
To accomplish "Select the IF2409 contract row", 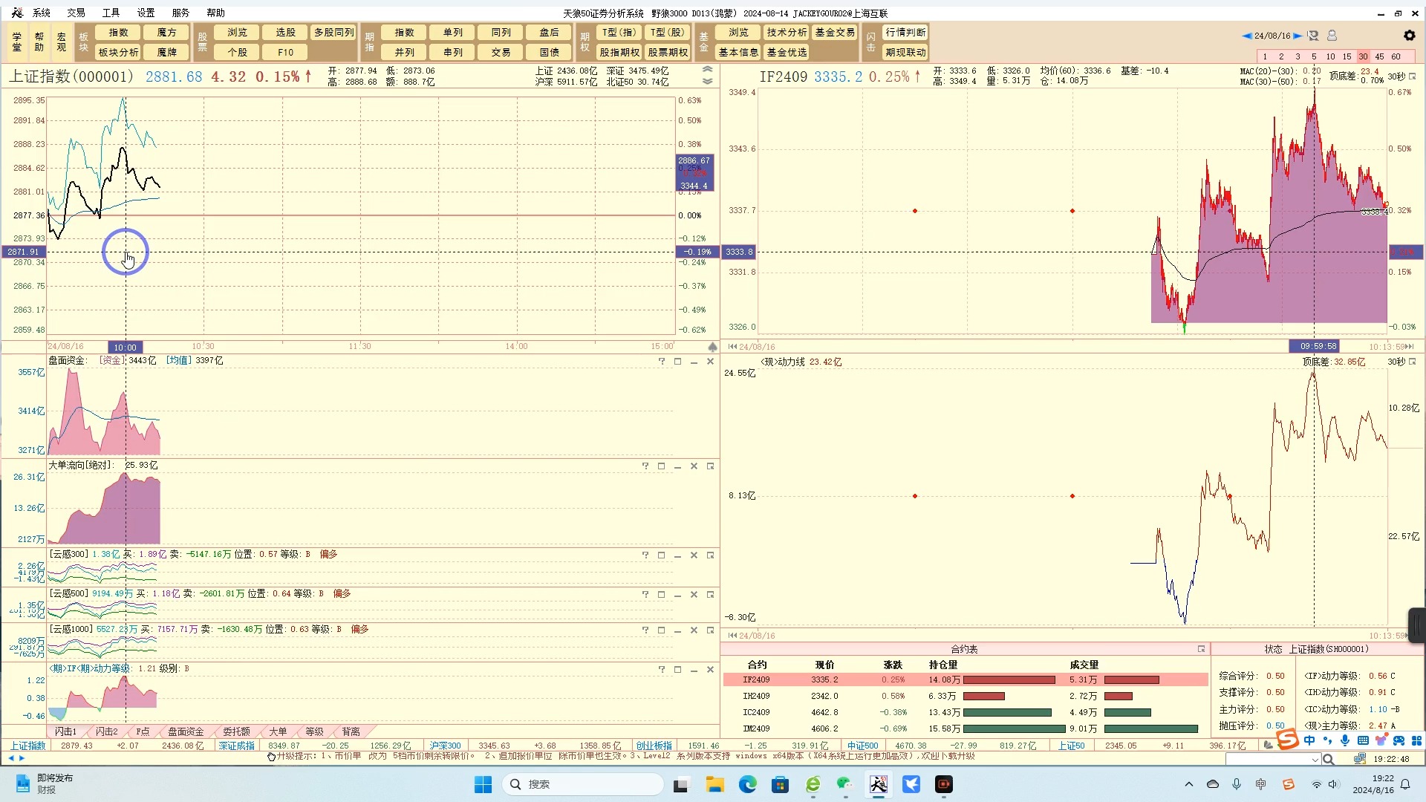I will coord(966,679).
